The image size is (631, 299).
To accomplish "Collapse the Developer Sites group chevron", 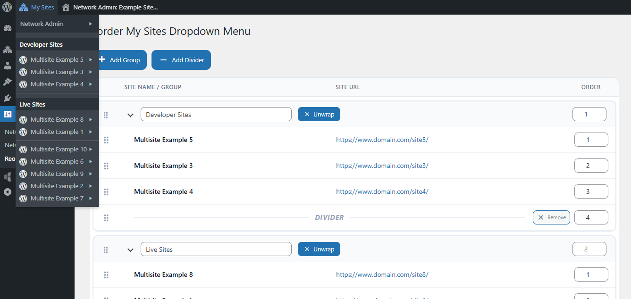I will click(131, 115).
